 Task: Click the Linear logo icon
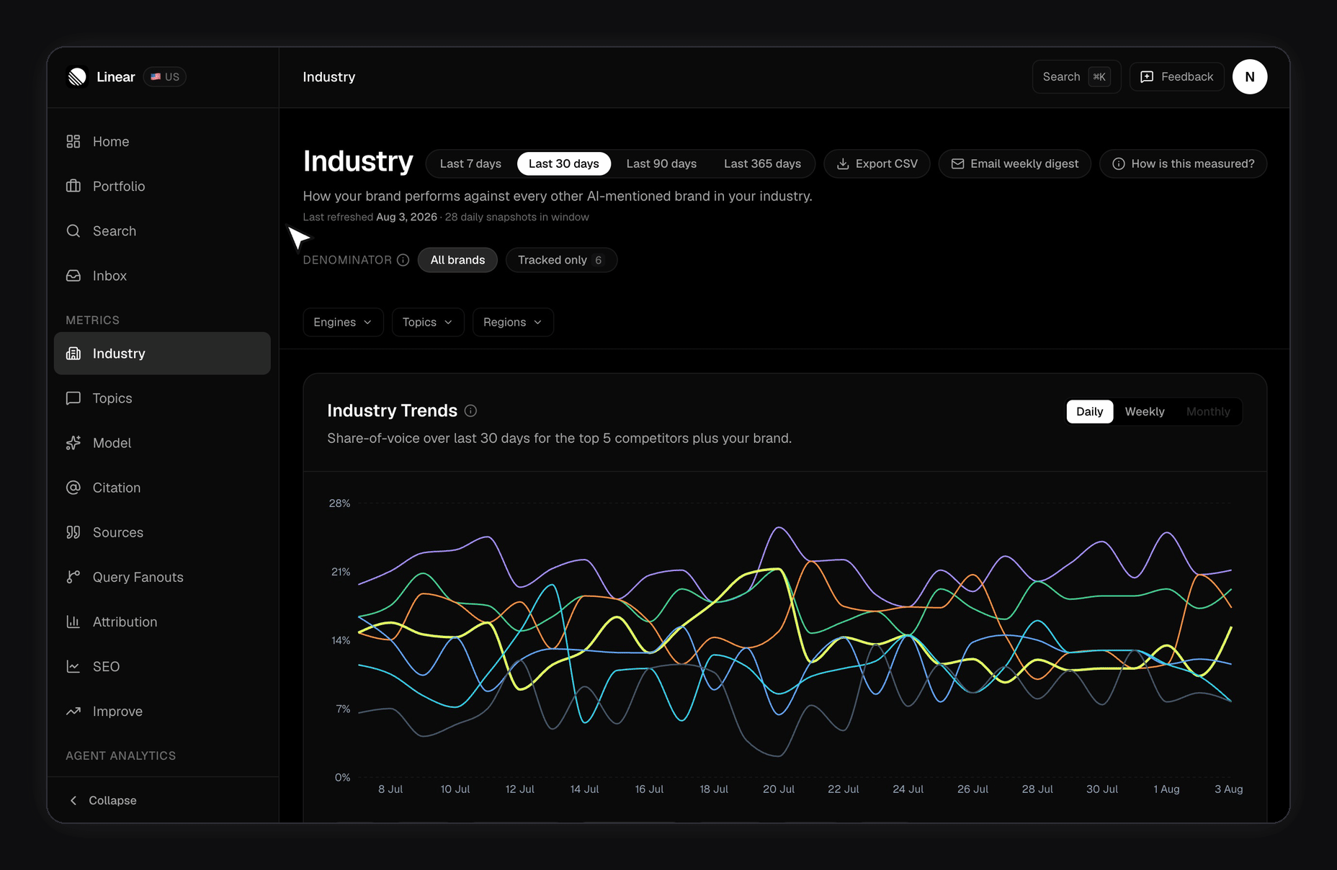pyautogui.click(x=77, y=77)
